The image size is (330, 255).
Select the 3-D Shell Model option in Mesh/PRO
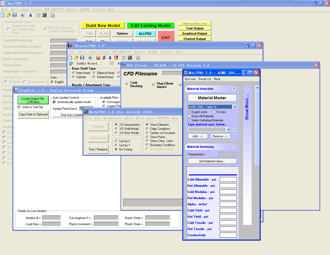116,129
